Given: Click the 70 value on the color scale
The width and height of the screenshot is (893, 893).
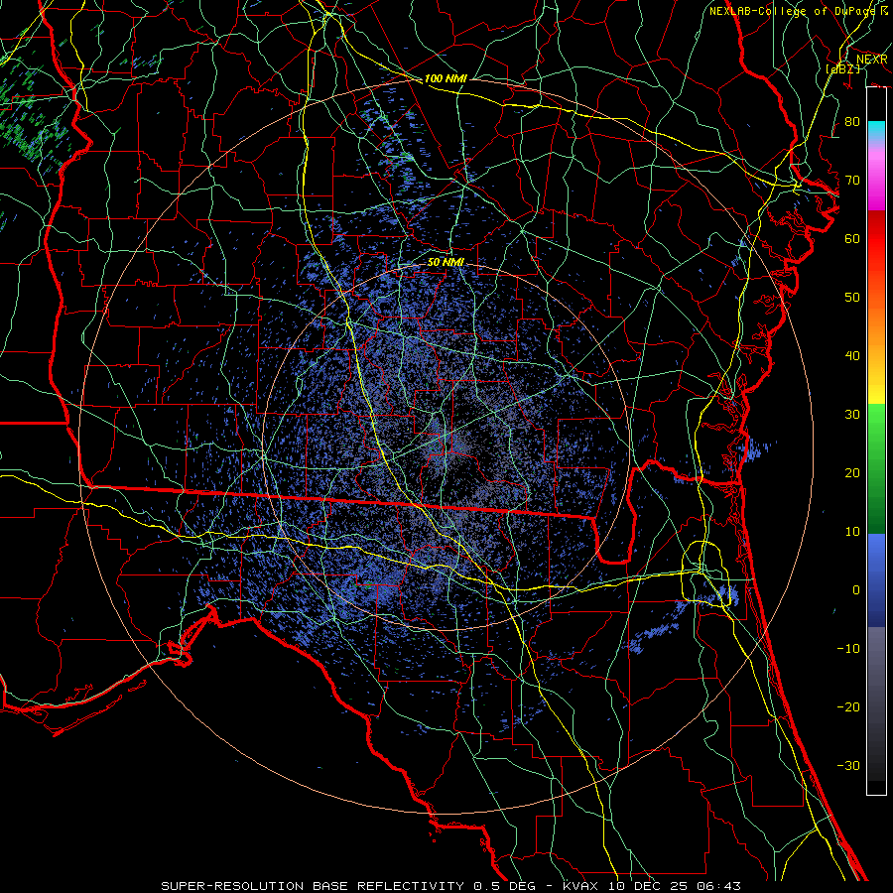Looking at the screenshot, I should (x=852, y=180).
